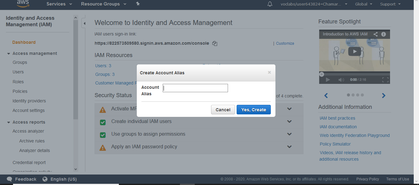Collapse the Access reports section
The image size is (419, 185).
coord(9,122)
